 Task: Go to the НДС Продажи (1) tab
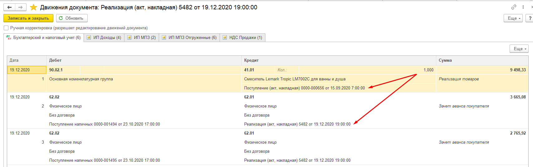(242, 38)
